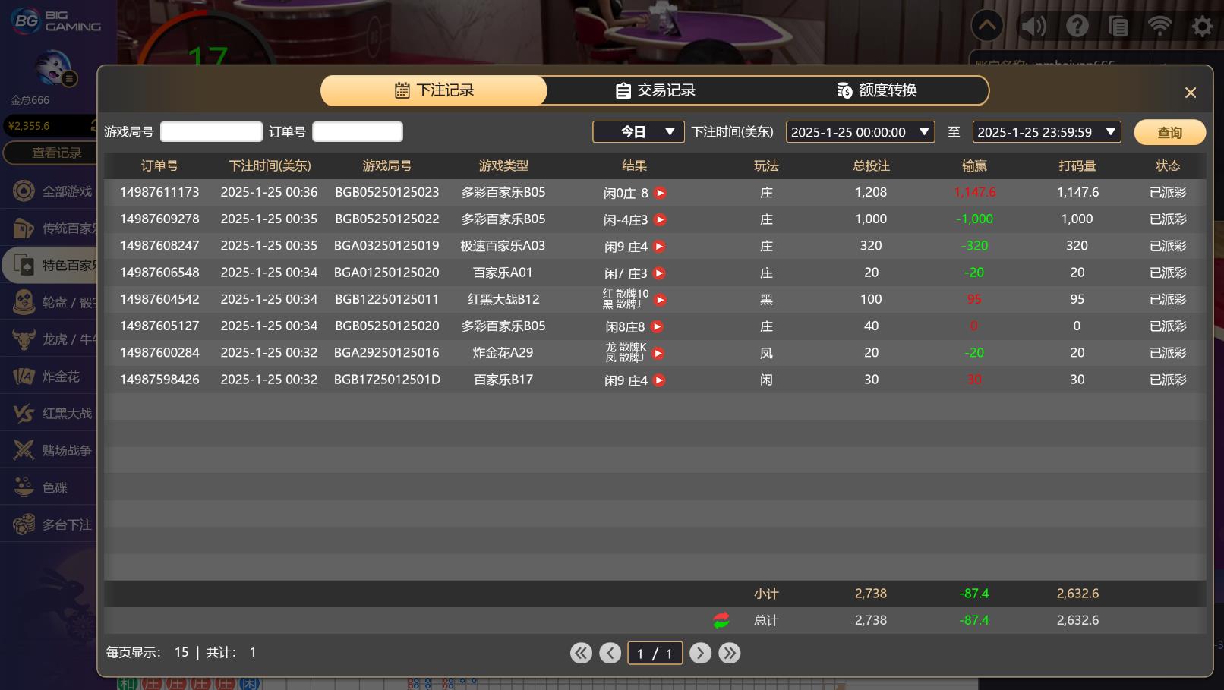Open the start time 00:00:00 dropdown

[x=860, y=132]
